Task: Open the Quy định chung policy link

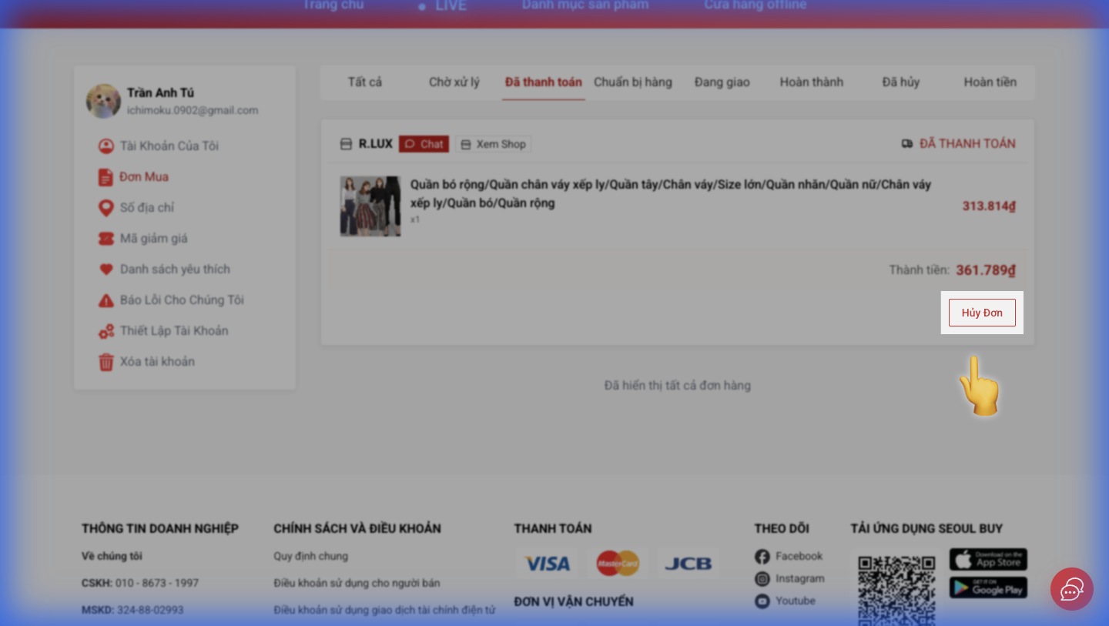Action: click(x=310, y=556)
